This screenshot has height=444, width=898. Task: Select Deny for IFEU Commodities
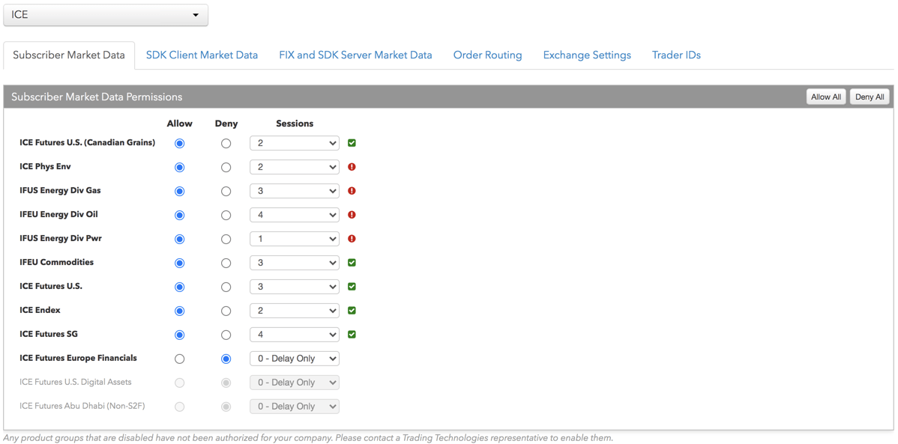(x=226, y=263)
